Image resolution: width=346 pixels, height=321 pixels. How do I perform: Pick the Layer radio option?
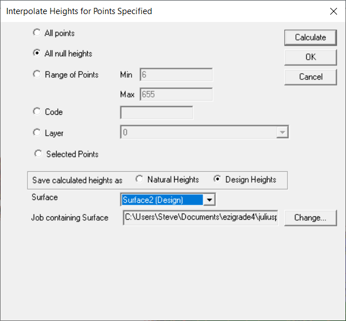tap(37, 133)
